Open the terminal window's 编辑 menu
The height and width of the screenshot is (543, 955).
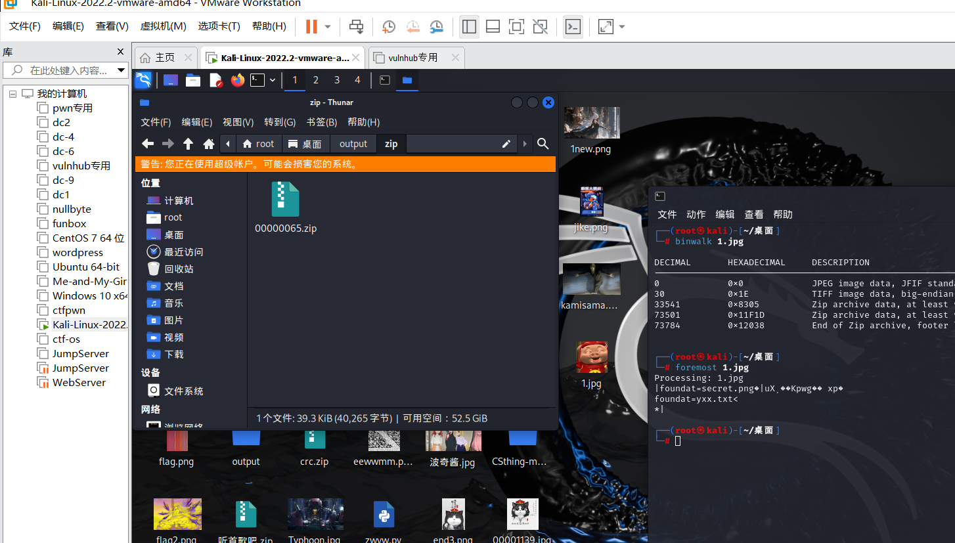coord(725,215)
